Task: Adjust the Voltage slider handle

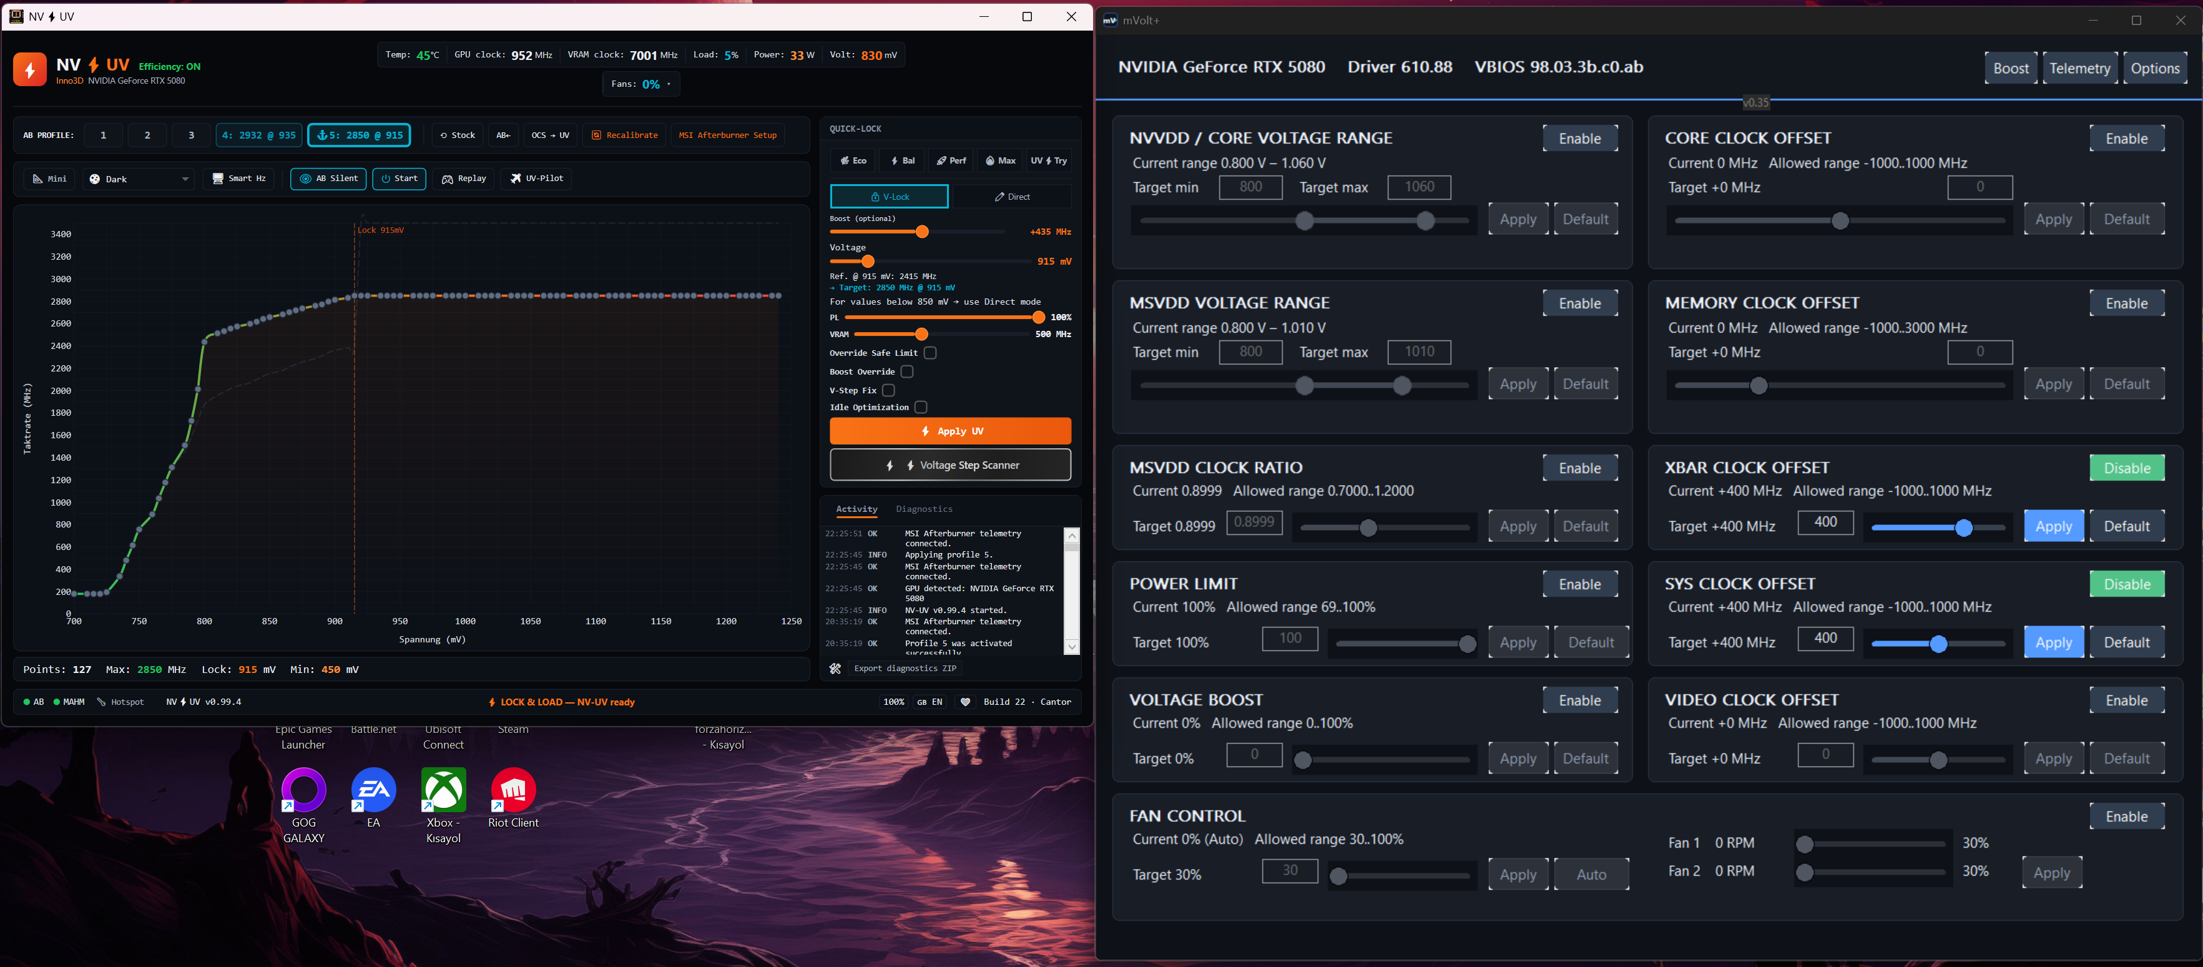Action: pyautogui.click(x=868, y=262)
